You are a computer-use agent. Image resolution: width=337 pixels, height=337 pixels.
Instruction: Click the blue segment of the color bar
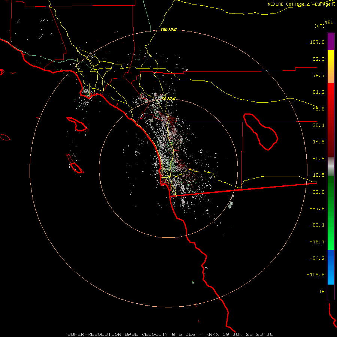point(331,267)
